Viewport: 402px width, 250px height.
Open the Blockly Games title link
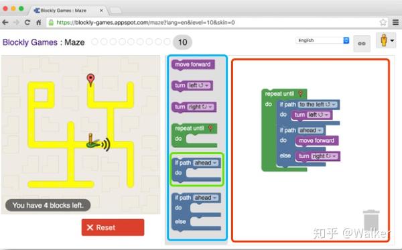click(x=30, y=42)
